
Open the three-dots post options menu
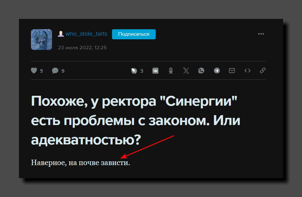click(261, 34)
